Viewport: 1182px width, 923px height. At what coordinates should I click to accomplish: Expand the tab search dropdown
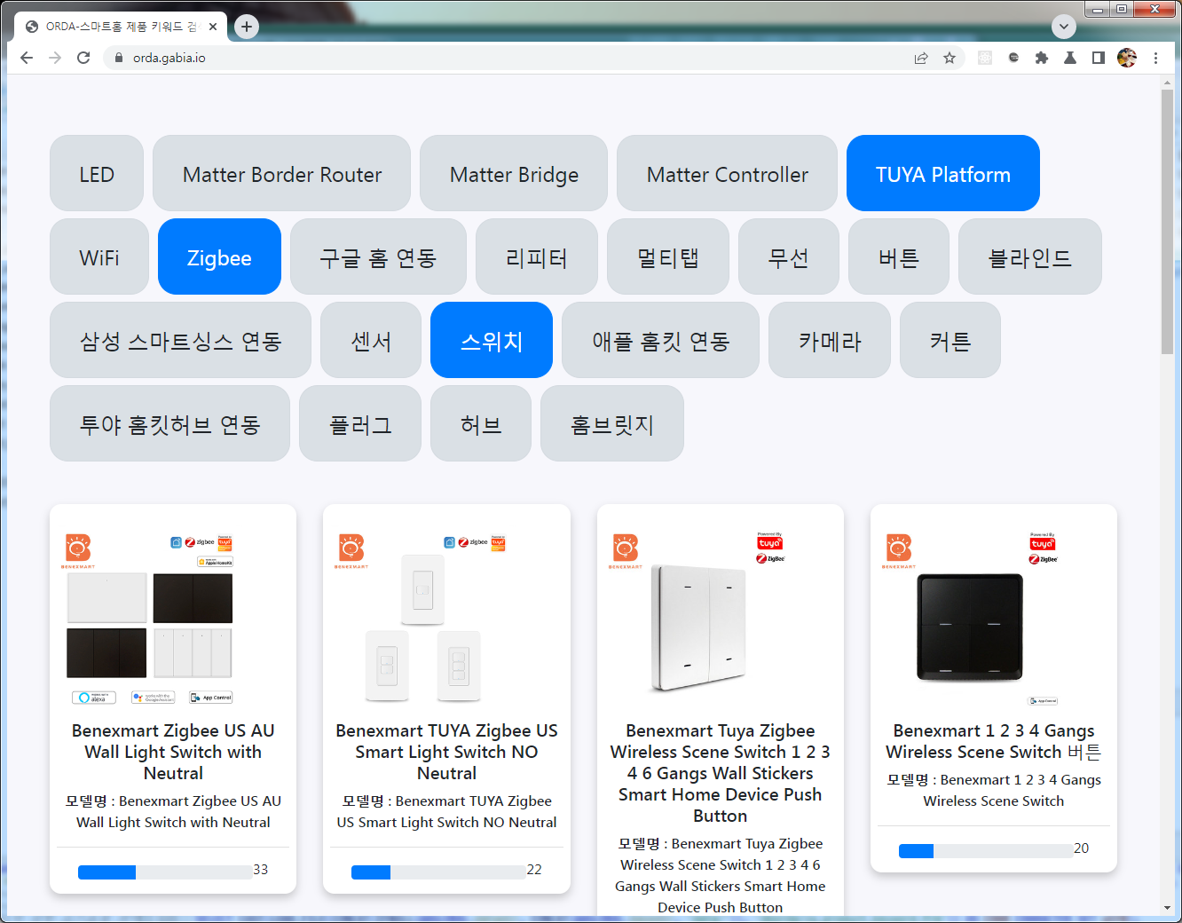pos(1064,27)
